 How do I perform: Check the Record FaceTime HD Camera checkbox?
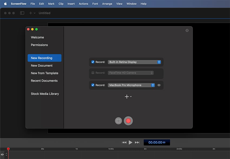[x=93, y=73]
